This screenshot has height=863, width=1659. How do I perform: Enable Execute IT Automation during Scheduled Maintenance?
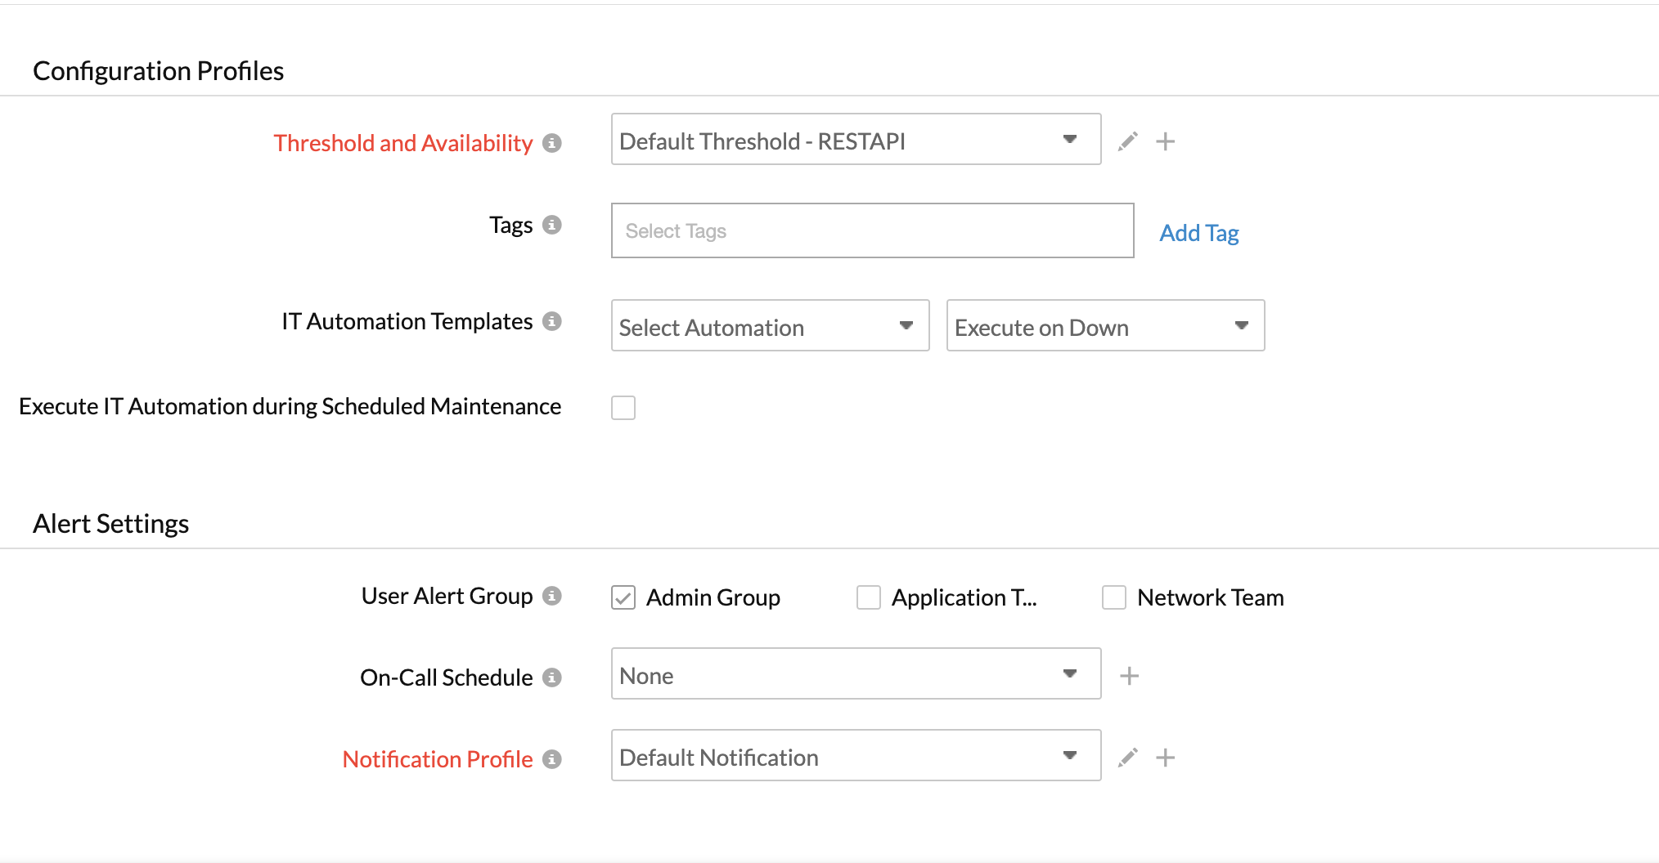pos(623,407)
